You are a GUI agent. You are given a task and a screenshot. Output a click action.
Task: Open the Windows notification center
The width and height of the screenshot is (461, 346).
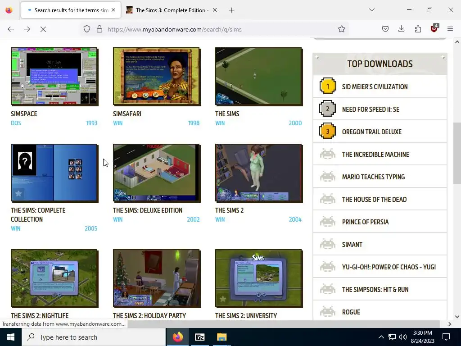tap(446, 337)
